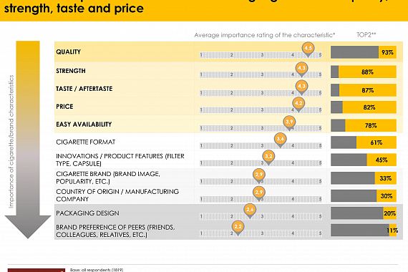Click the 2.6 Packaging Design marker
The width and height of the screenshot is (408, 272).
point(250,211)
